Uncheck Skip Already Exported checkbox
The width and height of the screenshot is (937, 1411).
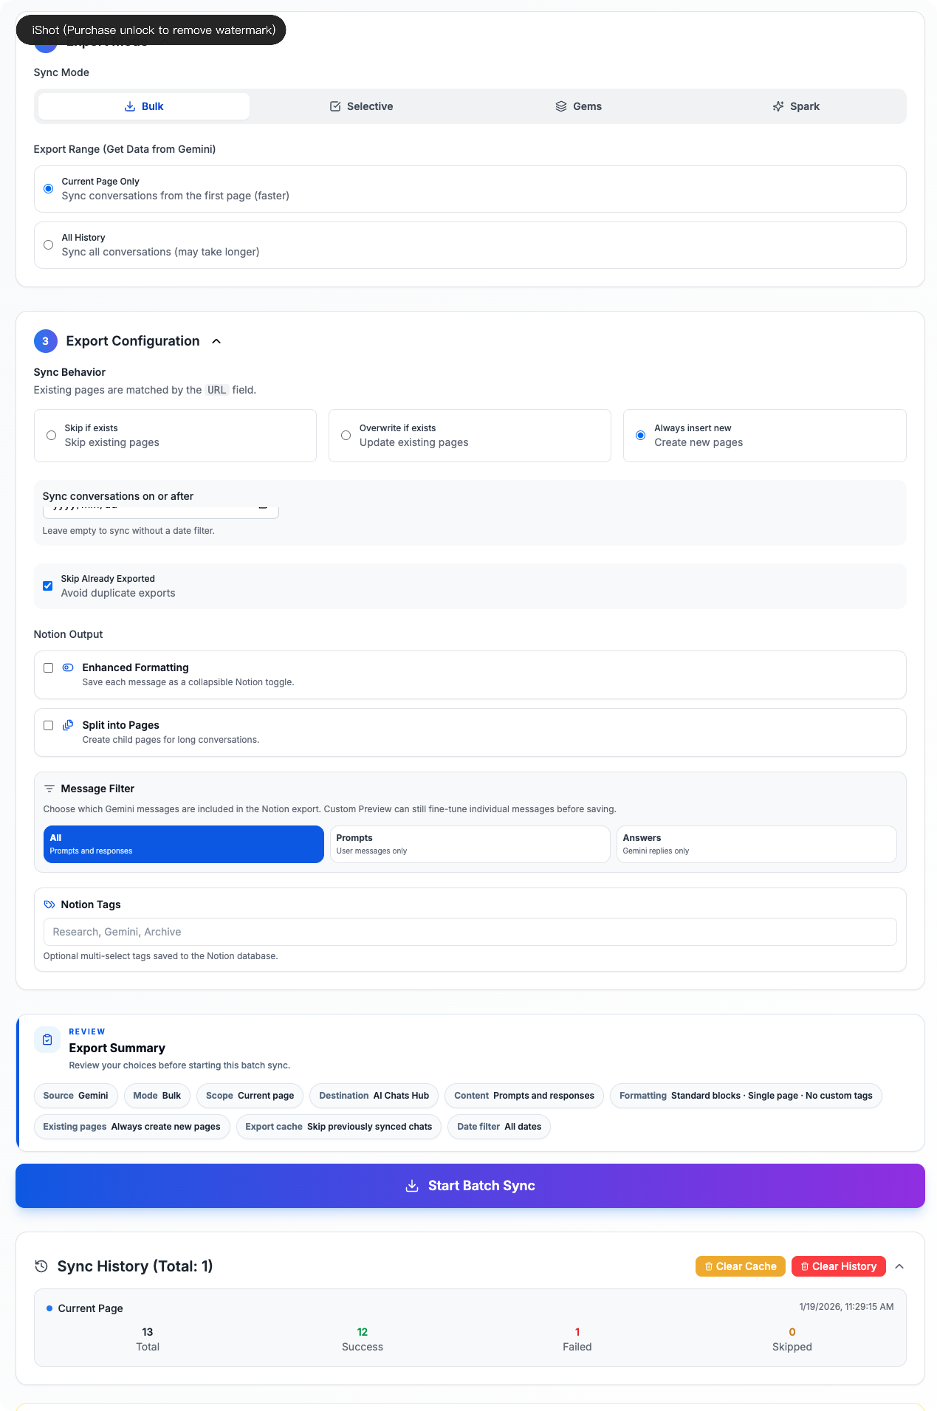point(48,586)
